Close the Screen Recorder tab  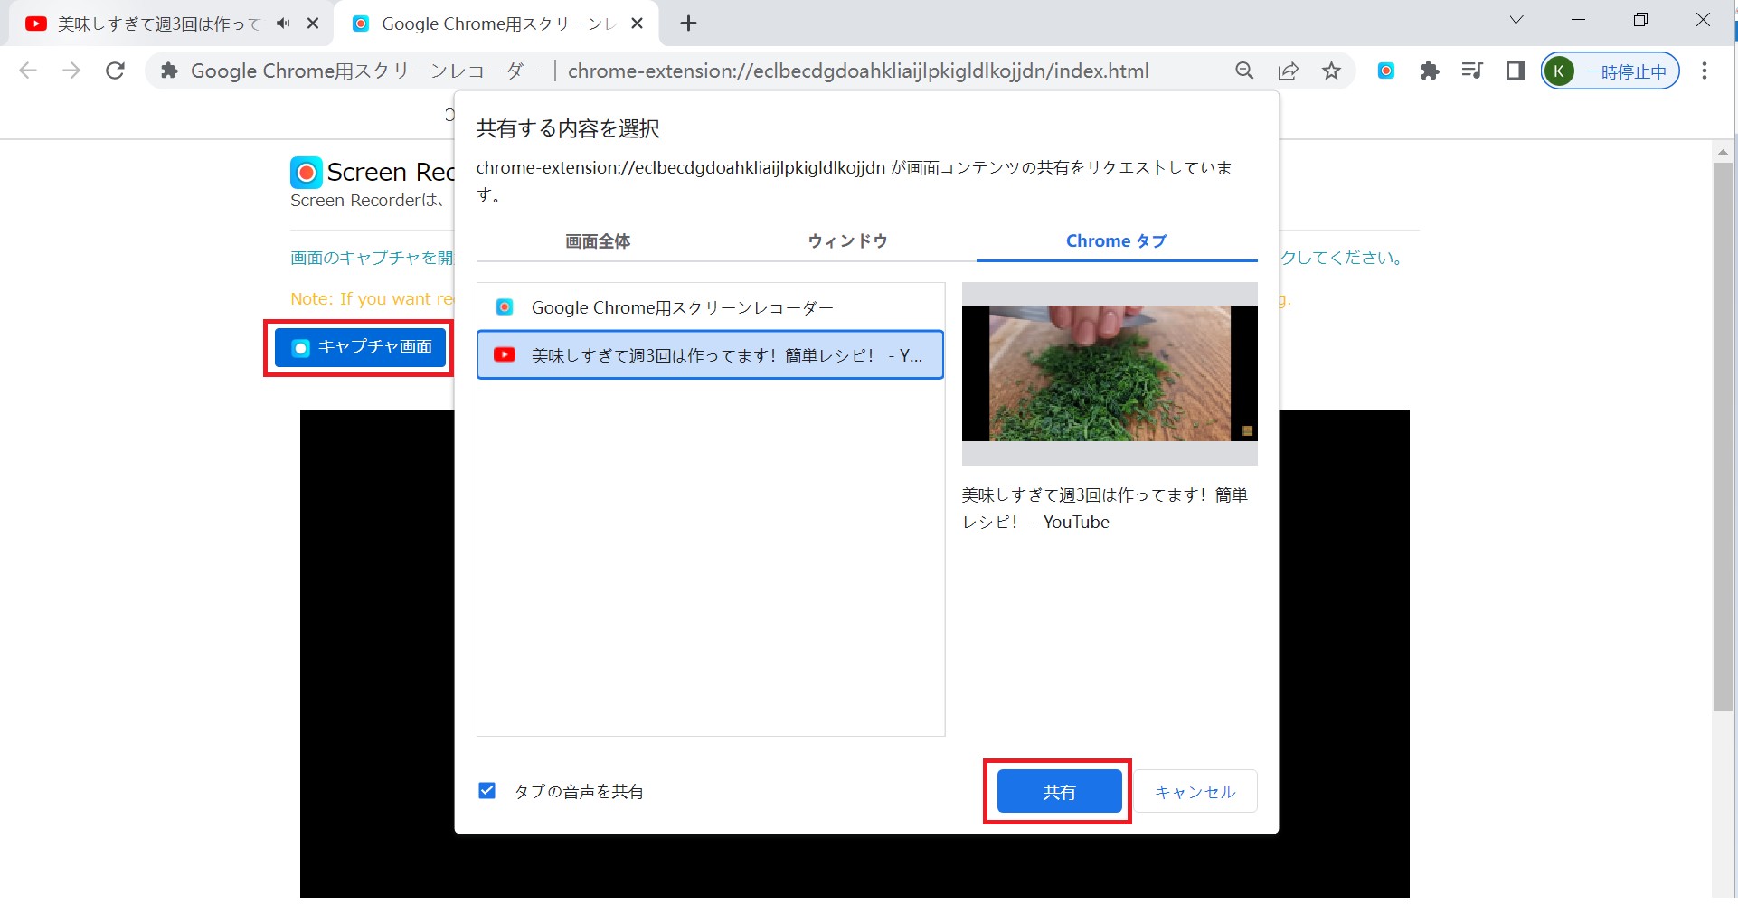637,24
